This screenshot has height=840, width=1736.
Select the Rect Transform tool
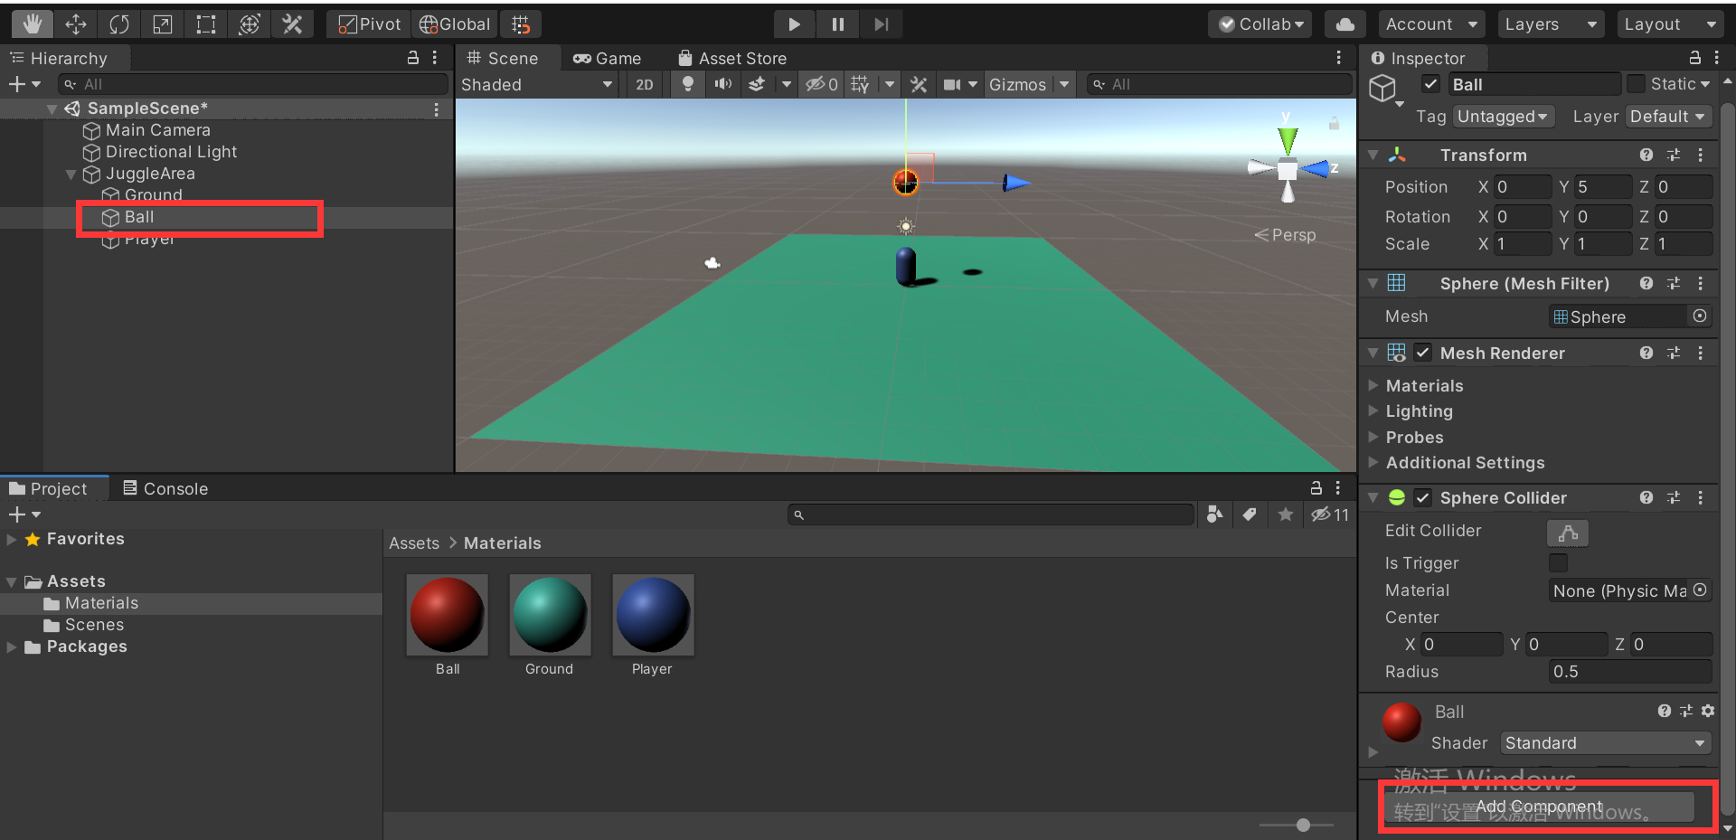[205, 24]
